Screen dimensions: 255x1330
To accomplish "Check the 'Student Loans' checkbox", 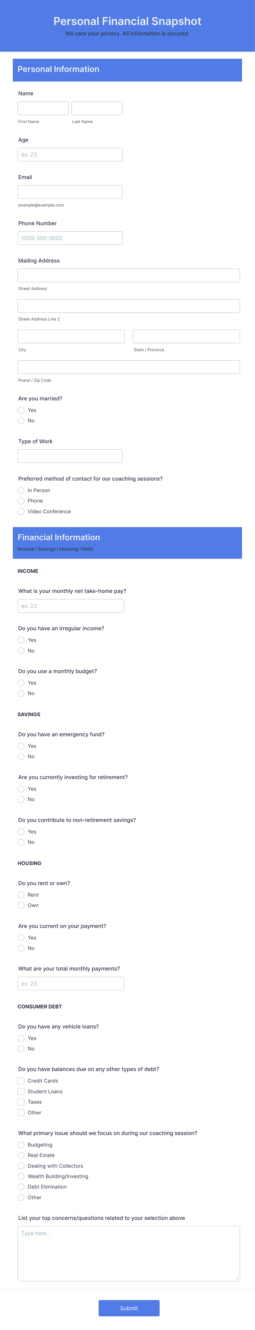I will [21, 1091].
